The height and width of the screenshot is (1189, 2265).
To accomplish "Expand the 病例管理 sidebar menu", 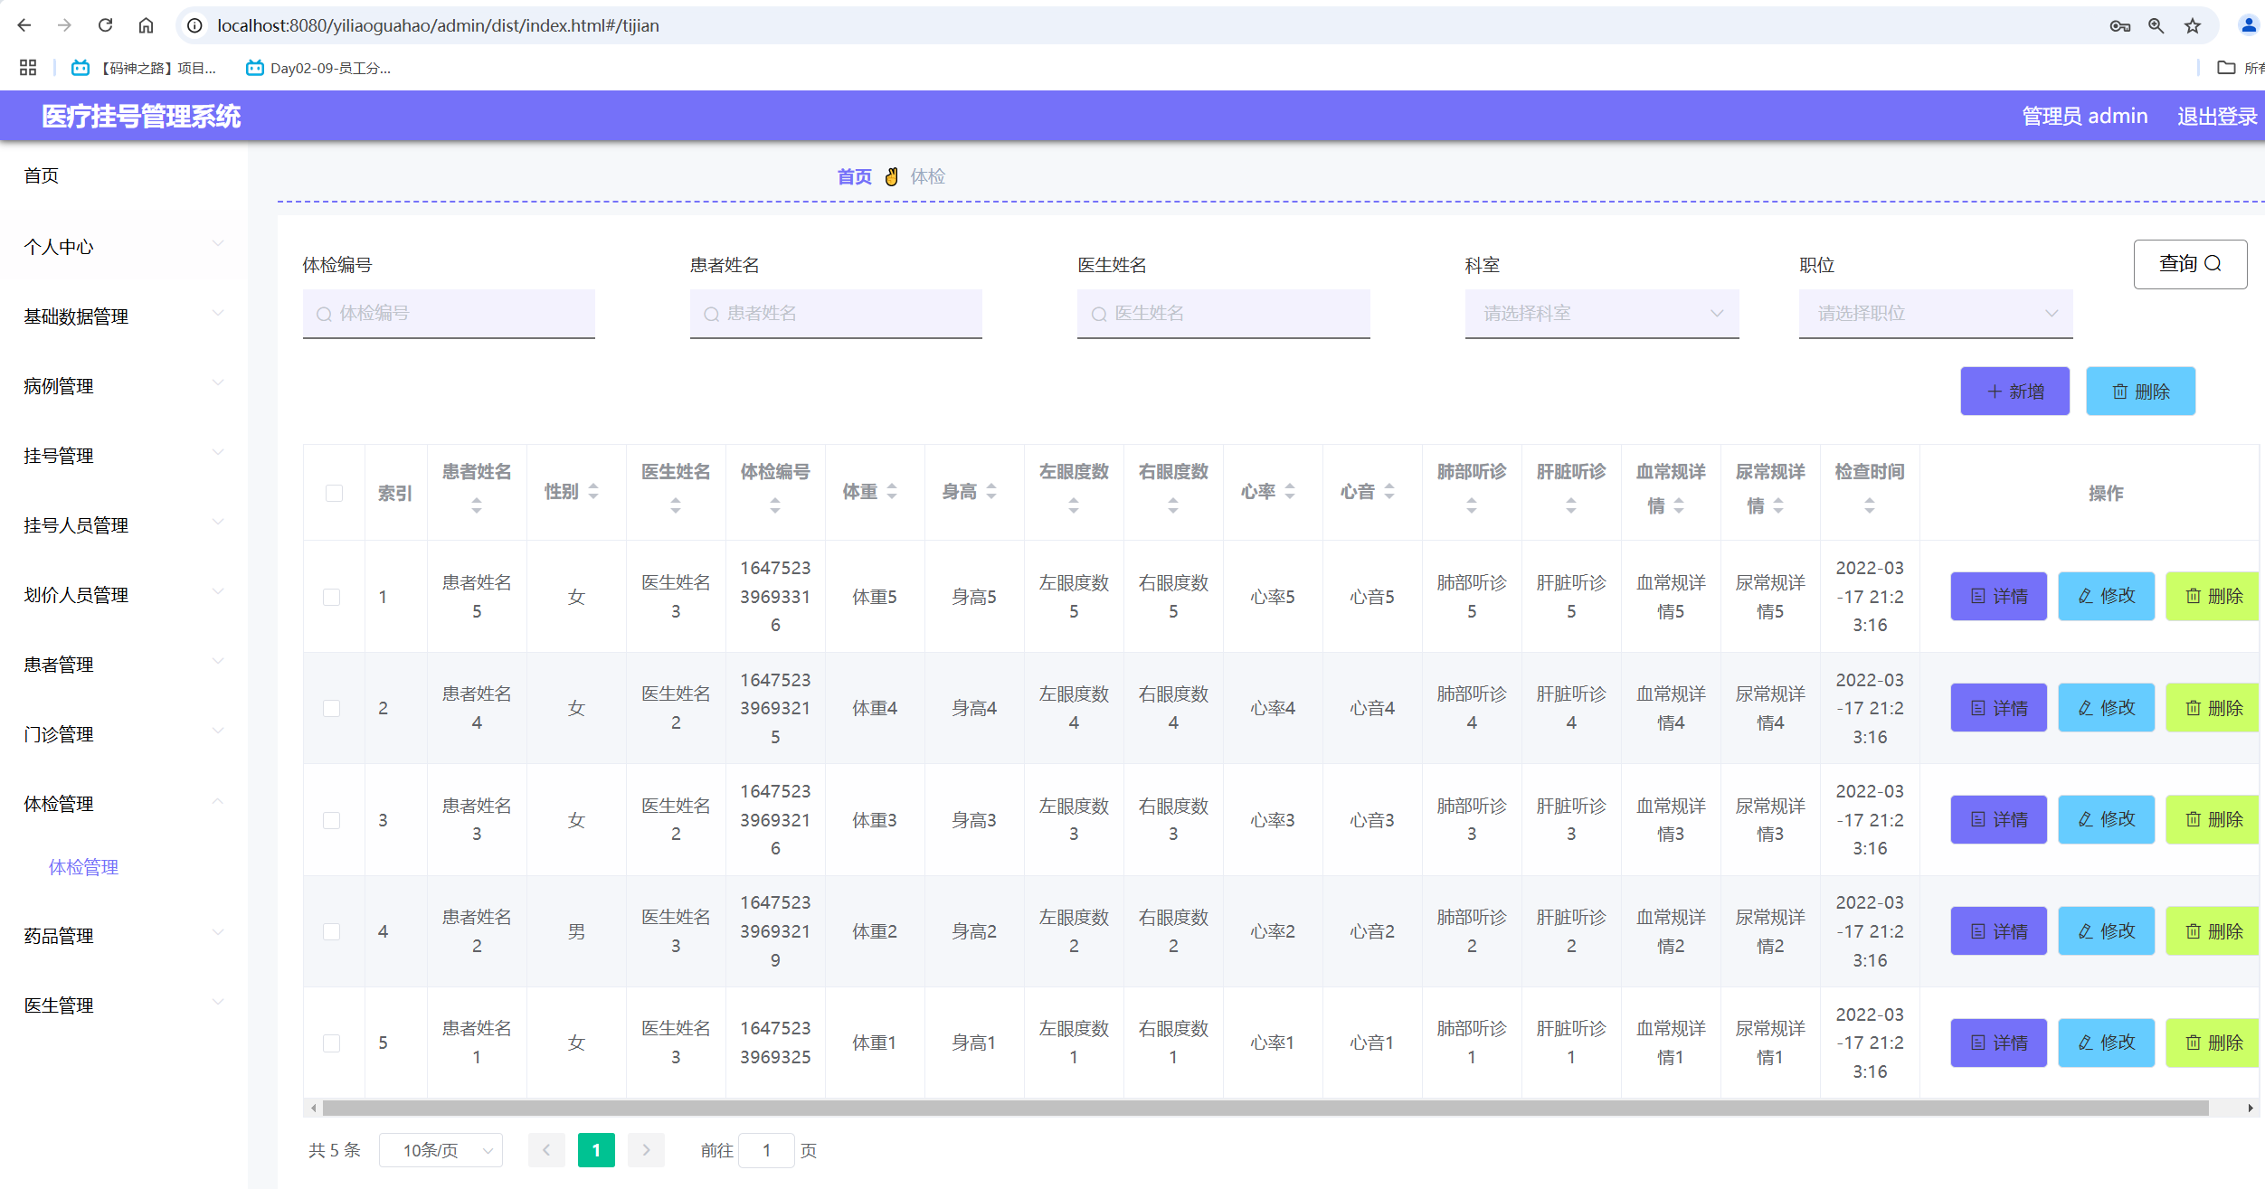I will [x=124, y=385].
